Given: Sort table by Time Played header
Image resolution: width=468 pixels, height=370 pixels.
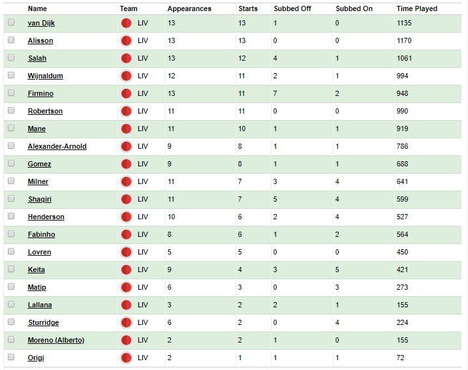Looking at the screenshot, I should pyautogui.click(x=416, y=8).
